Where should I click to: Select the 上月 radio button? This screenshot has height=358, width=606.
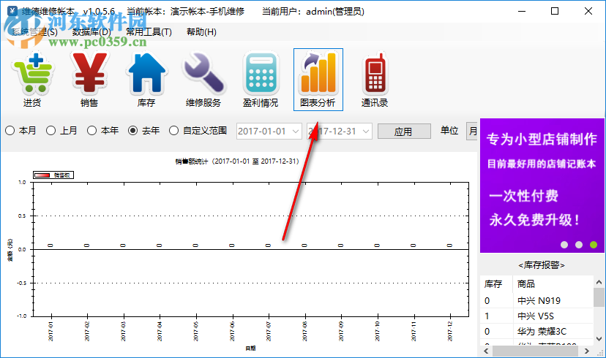pos(61,131)
